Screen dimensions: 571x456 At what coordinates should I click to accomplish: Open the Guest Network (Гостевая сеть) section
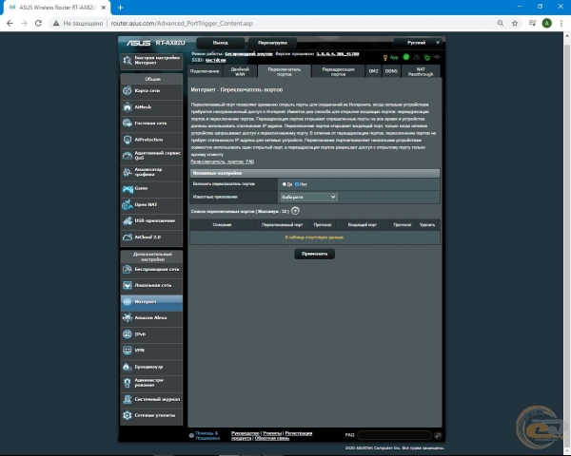pyautogui.click(x=151, y=123)
